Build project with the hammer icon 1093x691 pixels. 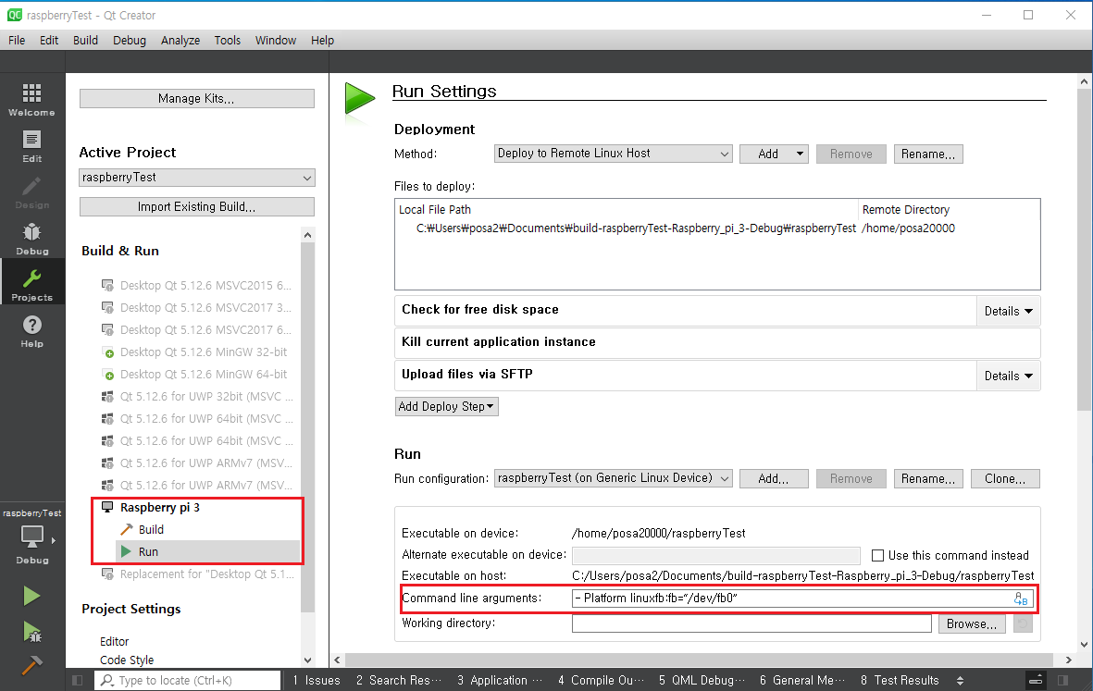(x=31, y=665)
